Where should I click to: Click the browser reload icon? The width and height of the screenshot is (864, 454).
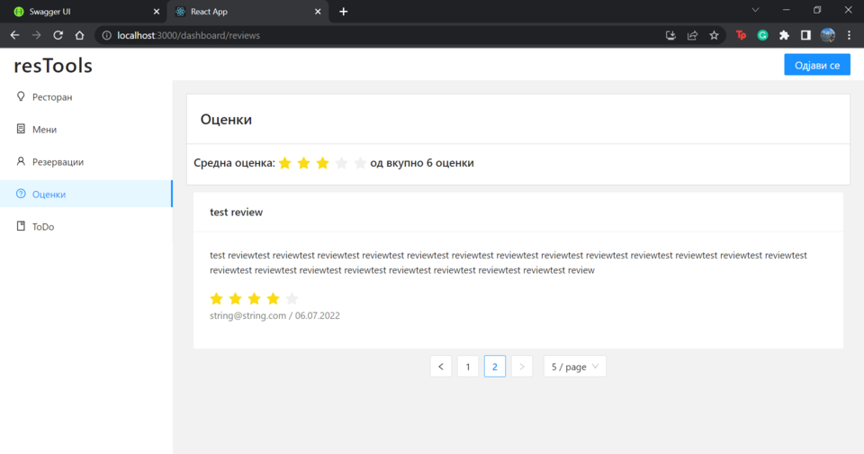click(58, 35)
